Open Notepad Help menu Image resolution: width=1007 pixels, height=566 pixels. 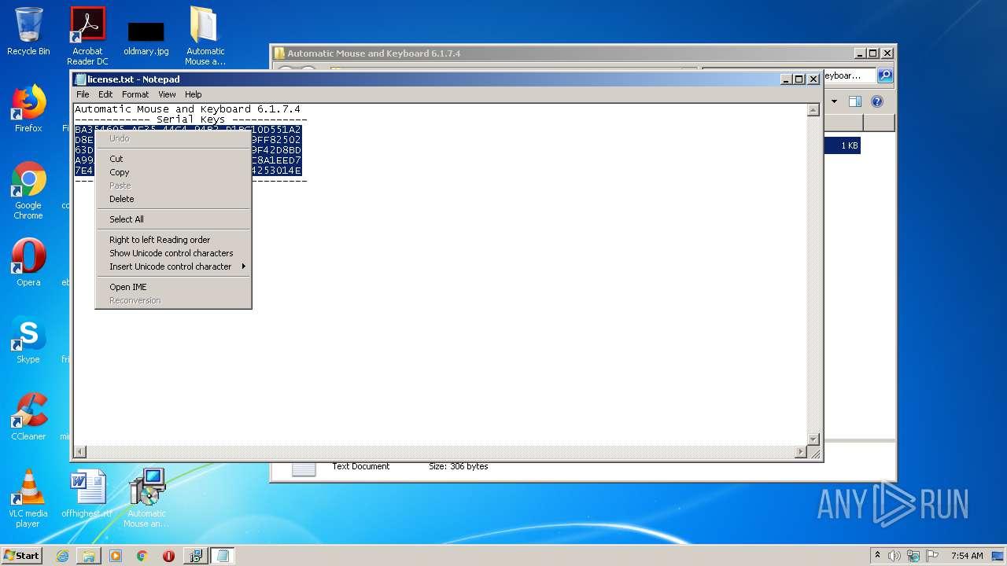pos(194,94)
